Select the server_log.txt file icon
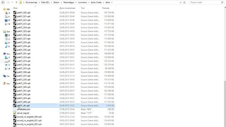 click(x=15, y=113)
